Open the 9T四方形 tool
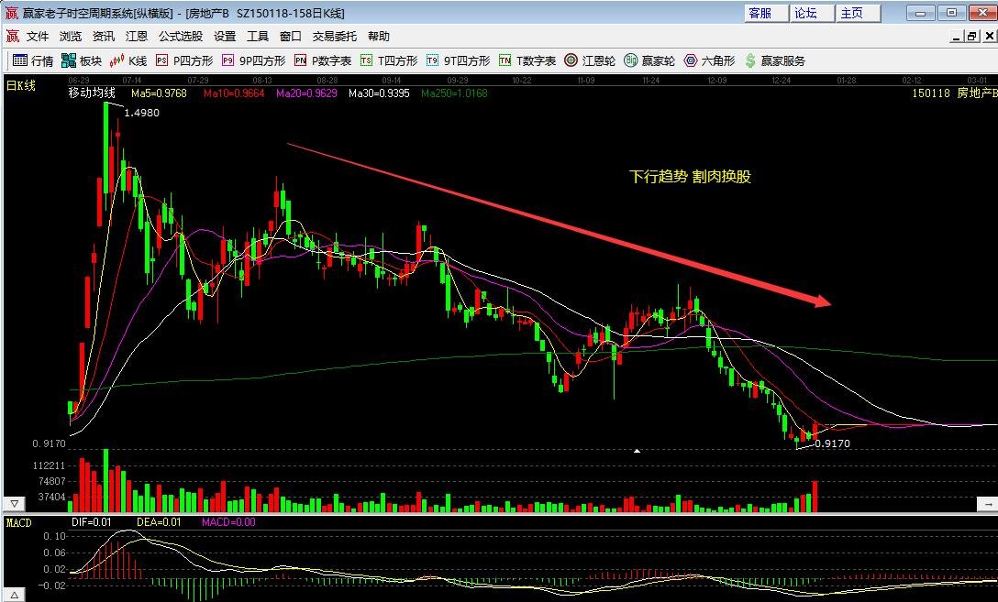 click(x=459, y=61)
